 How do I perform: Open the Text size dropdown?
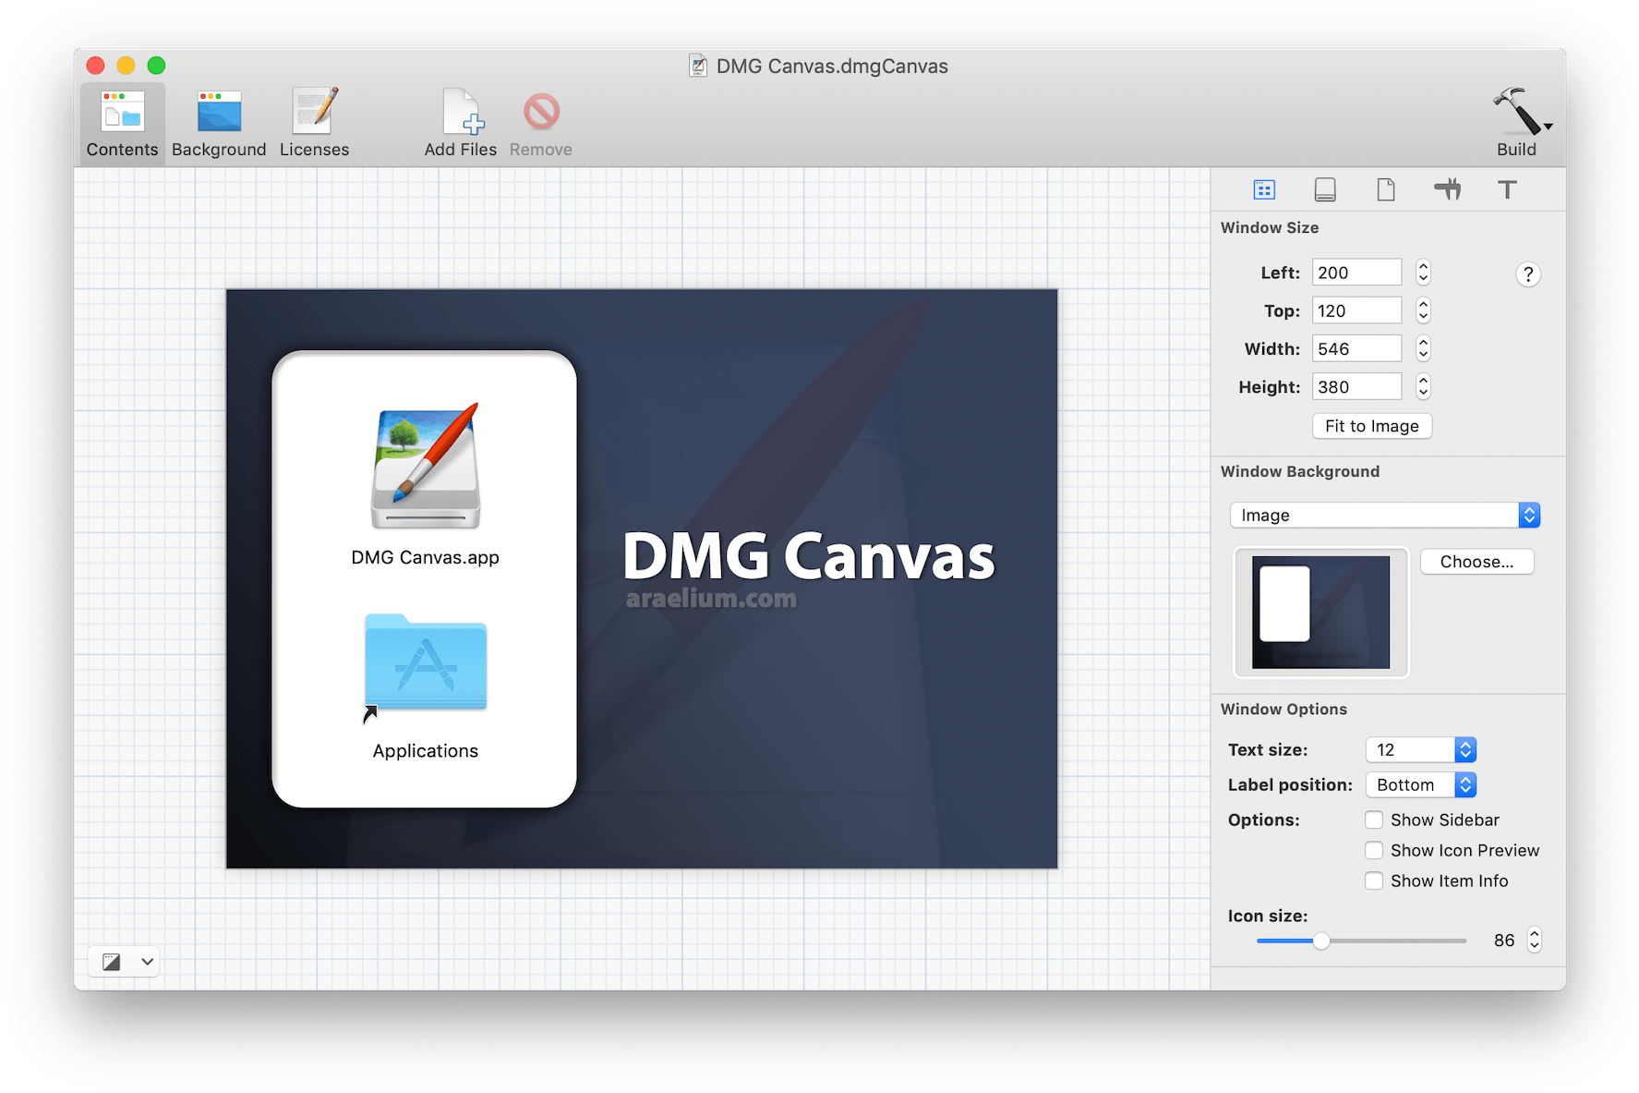pos(1420,749)
